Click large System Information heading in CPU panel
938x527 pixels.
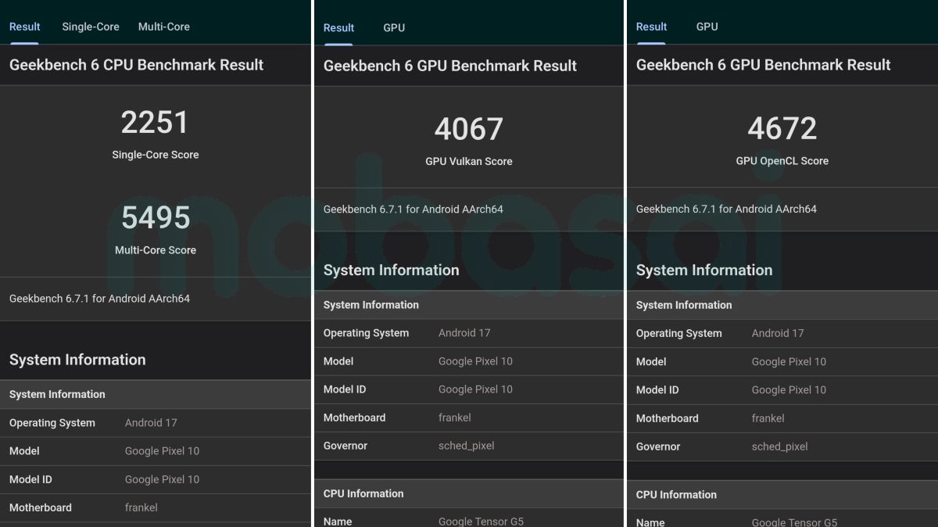tap(77, 360)
